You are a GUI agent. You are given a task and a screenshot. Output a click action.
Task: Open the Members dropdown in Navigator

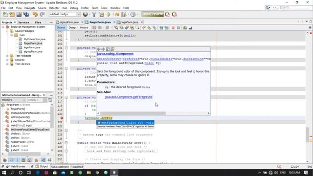tap(13, 100)
